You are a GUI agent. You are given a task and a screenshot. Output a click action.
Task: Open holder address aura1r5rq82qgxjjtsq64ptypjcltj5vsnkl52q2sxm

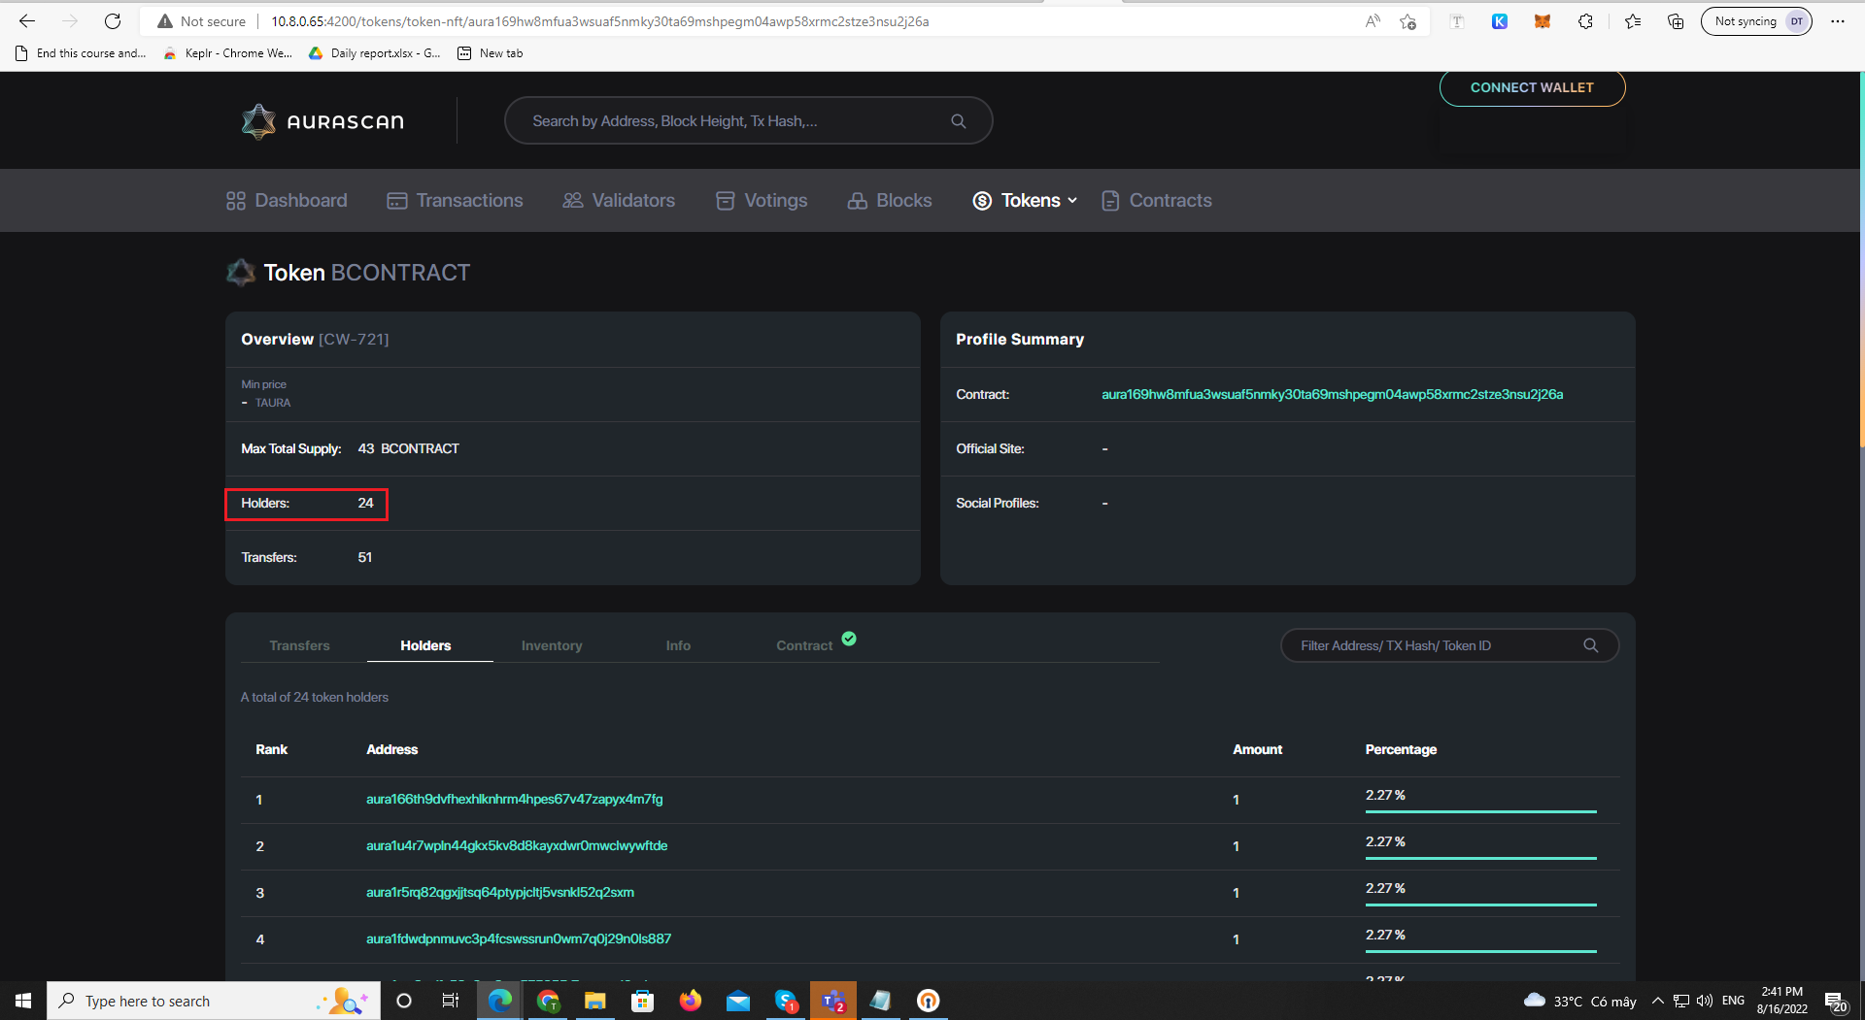pyautogui.click(x=500, y=892)
